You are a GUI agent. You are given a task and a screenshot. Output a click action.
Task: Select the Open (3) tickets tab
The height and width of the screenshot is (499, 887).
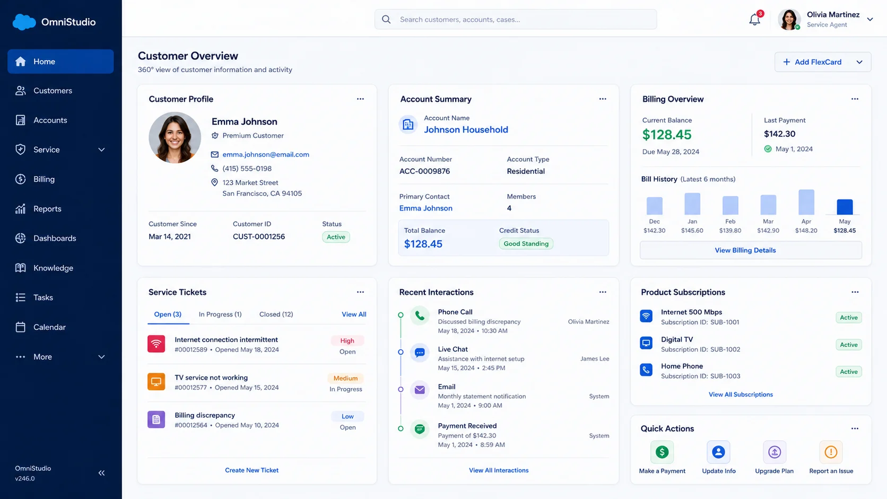pos(168,314)
